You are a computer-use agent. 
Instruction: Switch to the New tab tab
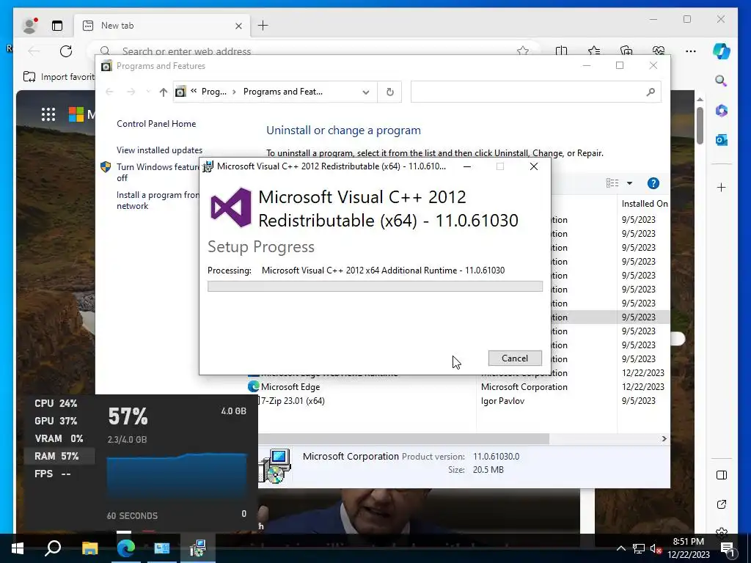tap(162, 26)
